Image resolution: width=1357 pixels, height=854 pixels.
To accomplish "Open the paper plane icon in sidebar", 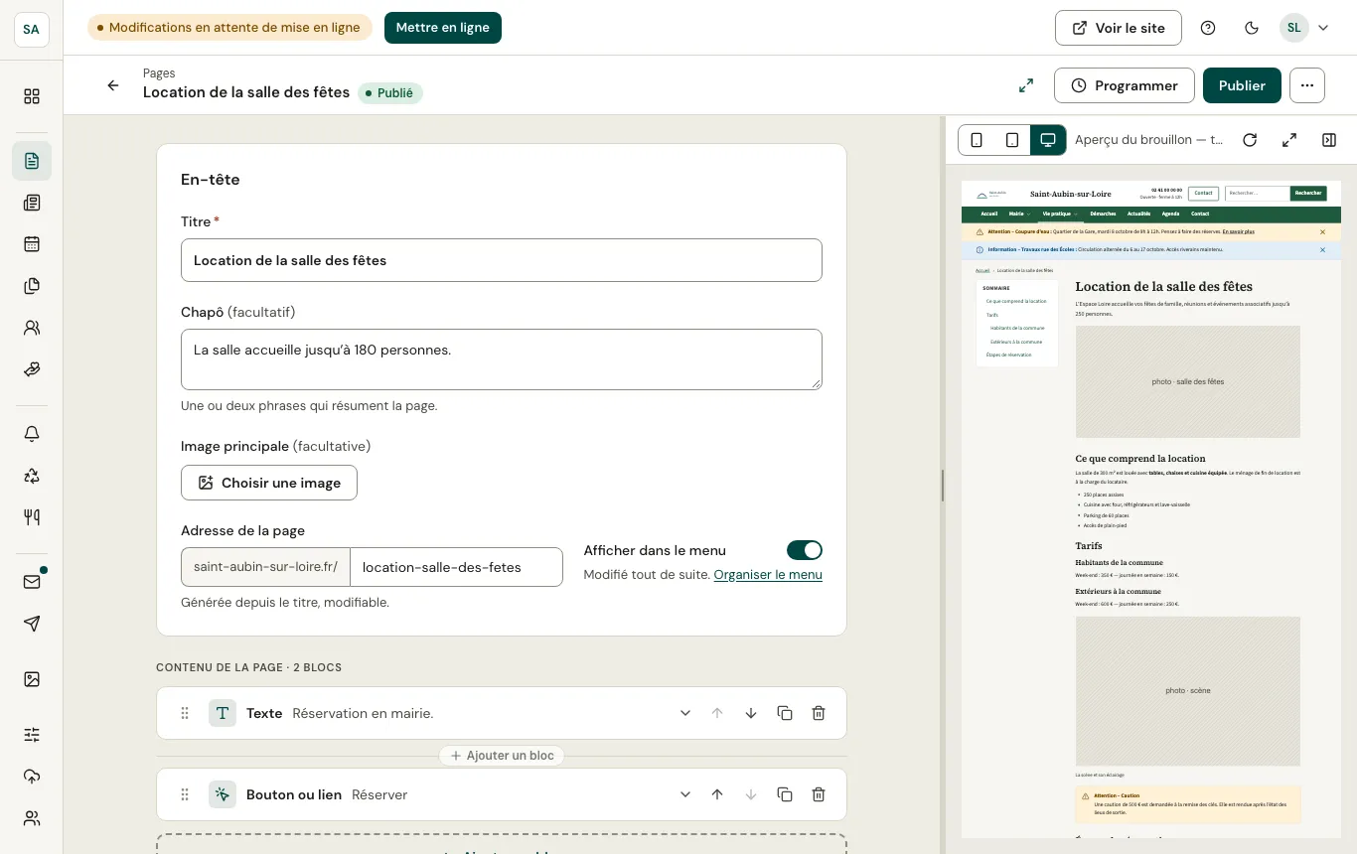I will [x=32, y=624].
